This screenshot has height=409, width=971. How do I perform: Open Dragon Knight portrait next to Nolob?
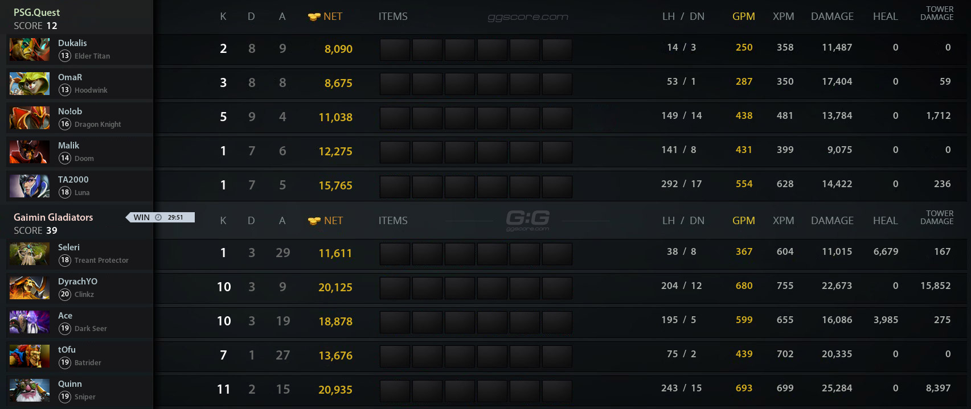click(29, 118)
